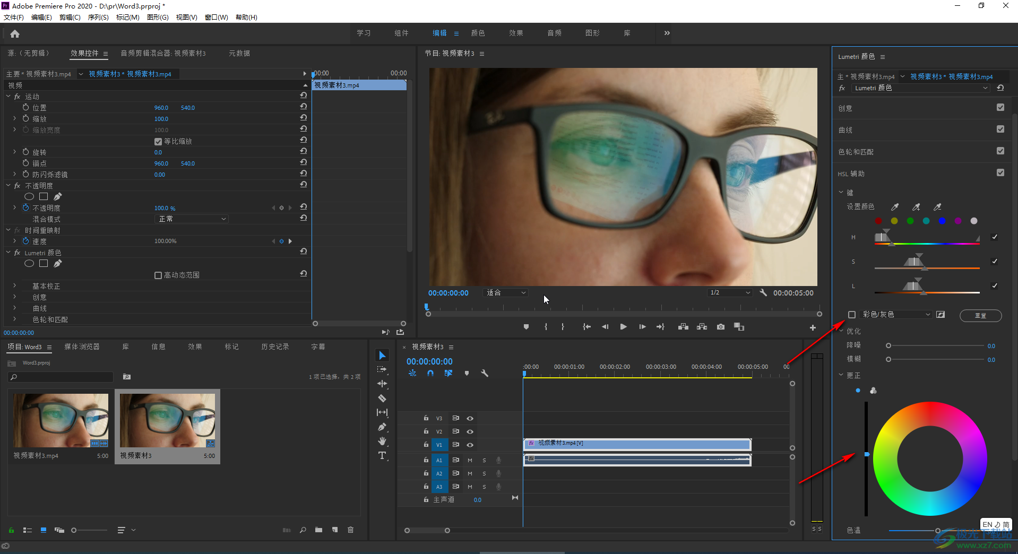Disable HSL Secondary section checkbox
Screen dimensions: 1018x554
point(1000,172)
